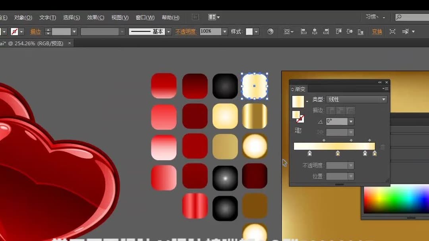Open the 基本 brush definition dropdown arrow
This screenshot has width=429, height=241.
coord(168,32)
